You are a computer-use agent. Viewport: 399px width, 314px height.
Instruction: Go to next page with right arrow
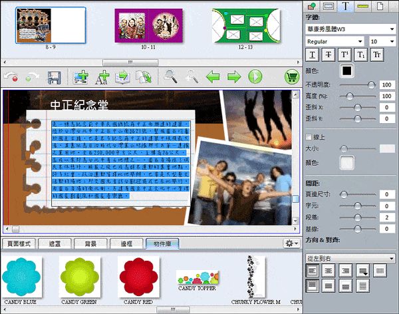click(233, 77)
